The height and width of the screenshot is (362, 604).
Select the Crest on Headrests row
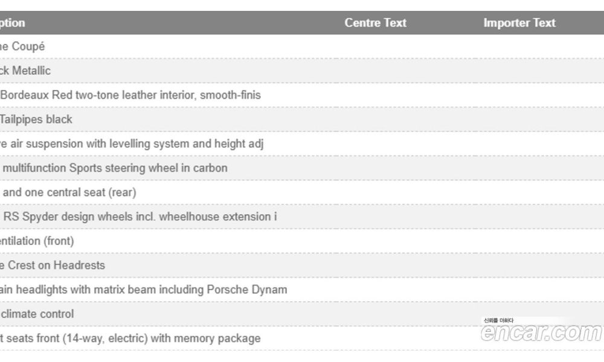[53, 265]
